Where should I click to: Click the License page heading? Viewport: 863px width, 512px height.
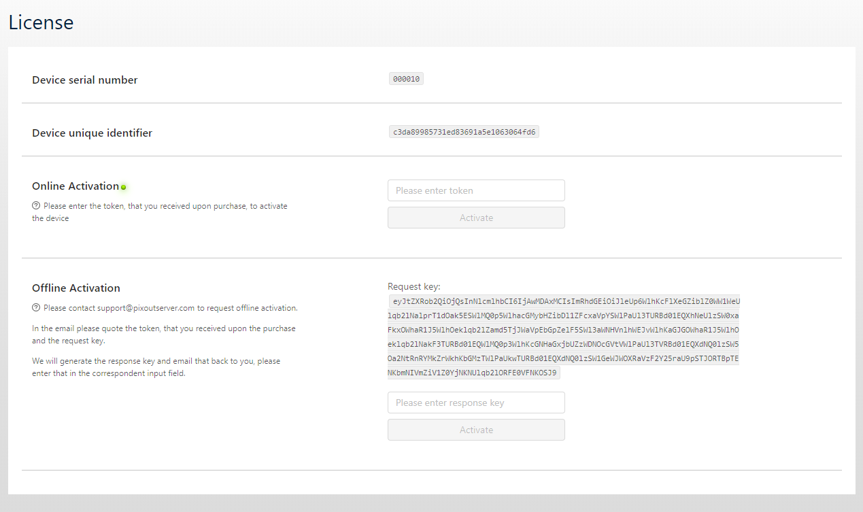pyautogui.click(x=41, y=22)
